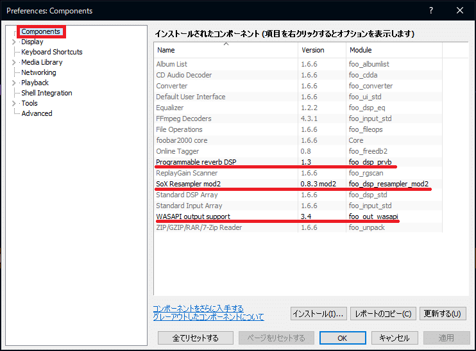Confirm with the OK button
The width and height of the screenshot is (476, 351).
pyautogui.click(x=343, y=338)
